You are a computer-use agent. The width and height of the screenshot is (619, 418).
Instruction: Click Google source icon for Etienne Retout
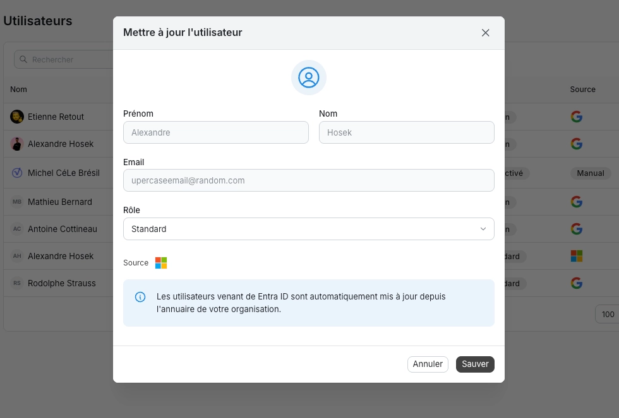[x=576, y=117]
